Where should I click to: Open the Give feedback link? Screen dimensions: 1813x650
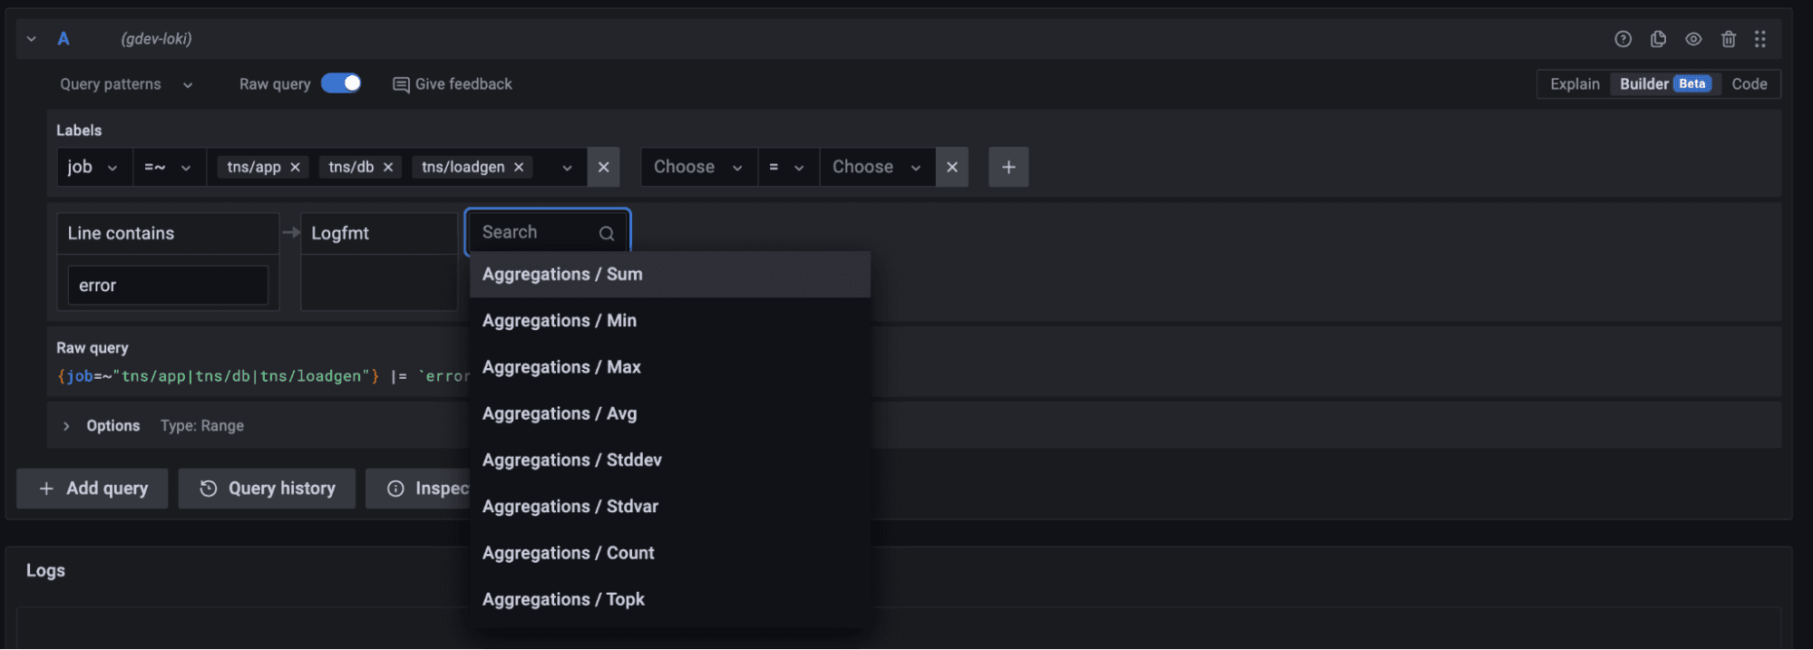[453, 84]
